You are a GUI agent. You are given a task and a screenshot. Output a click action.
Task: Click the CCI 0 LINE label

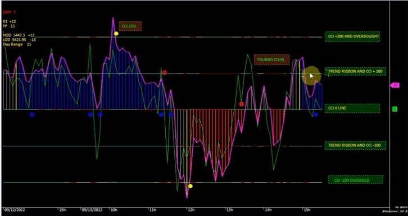point(352,108)
